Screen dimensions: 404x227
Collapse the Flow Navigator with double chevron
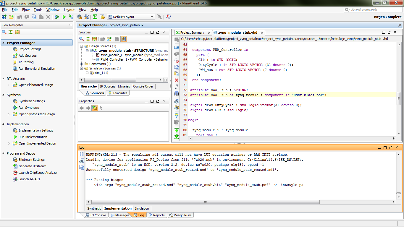pos(70,25)
